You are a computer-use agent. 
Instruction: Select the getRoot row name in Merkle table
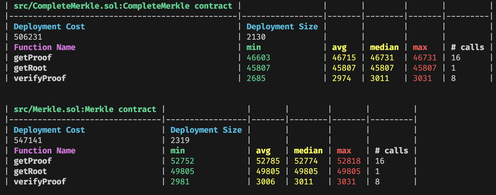click(x=30, y=171)
